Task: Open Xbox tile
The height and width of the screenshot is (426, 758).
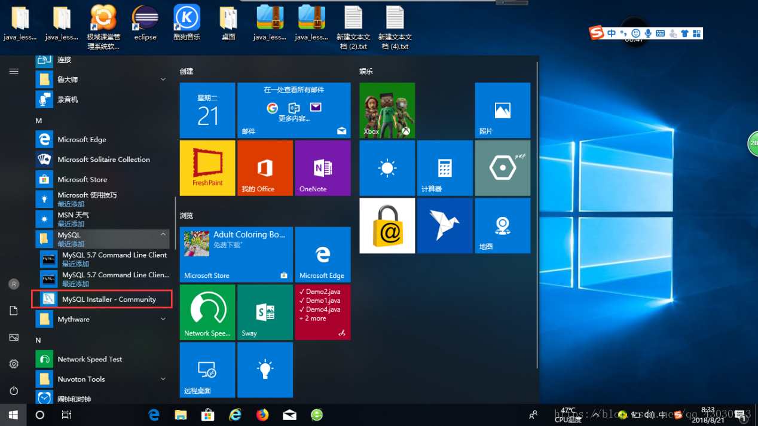Action: 387,111
